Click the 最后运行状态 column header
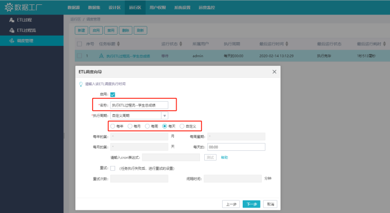Screen dimensions: 390x213 pyautogui.click(x=329, y=44)
